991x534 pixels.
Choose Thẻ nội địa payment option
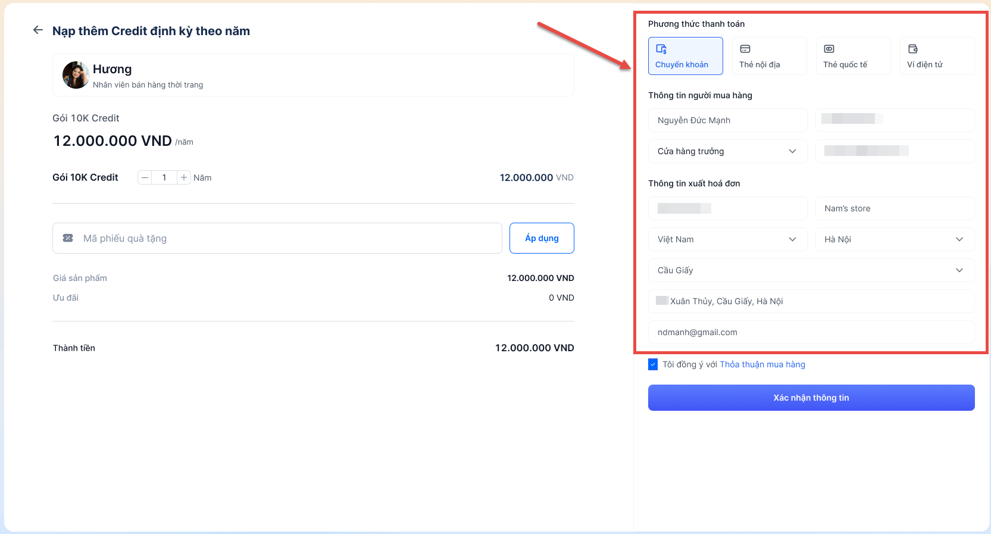tap(769, 56)
